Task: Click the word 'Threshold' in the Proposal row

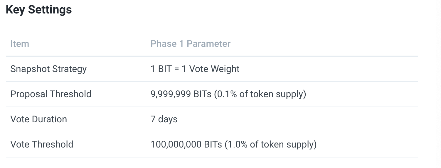Action: point(70,94)
